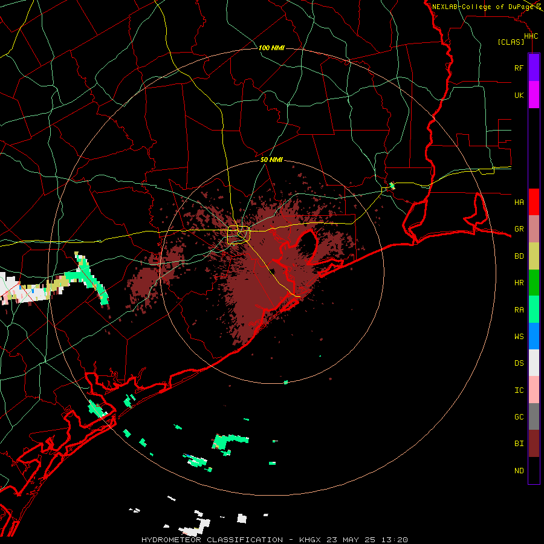
Task: Click the BD legend label
Action: 519,256
